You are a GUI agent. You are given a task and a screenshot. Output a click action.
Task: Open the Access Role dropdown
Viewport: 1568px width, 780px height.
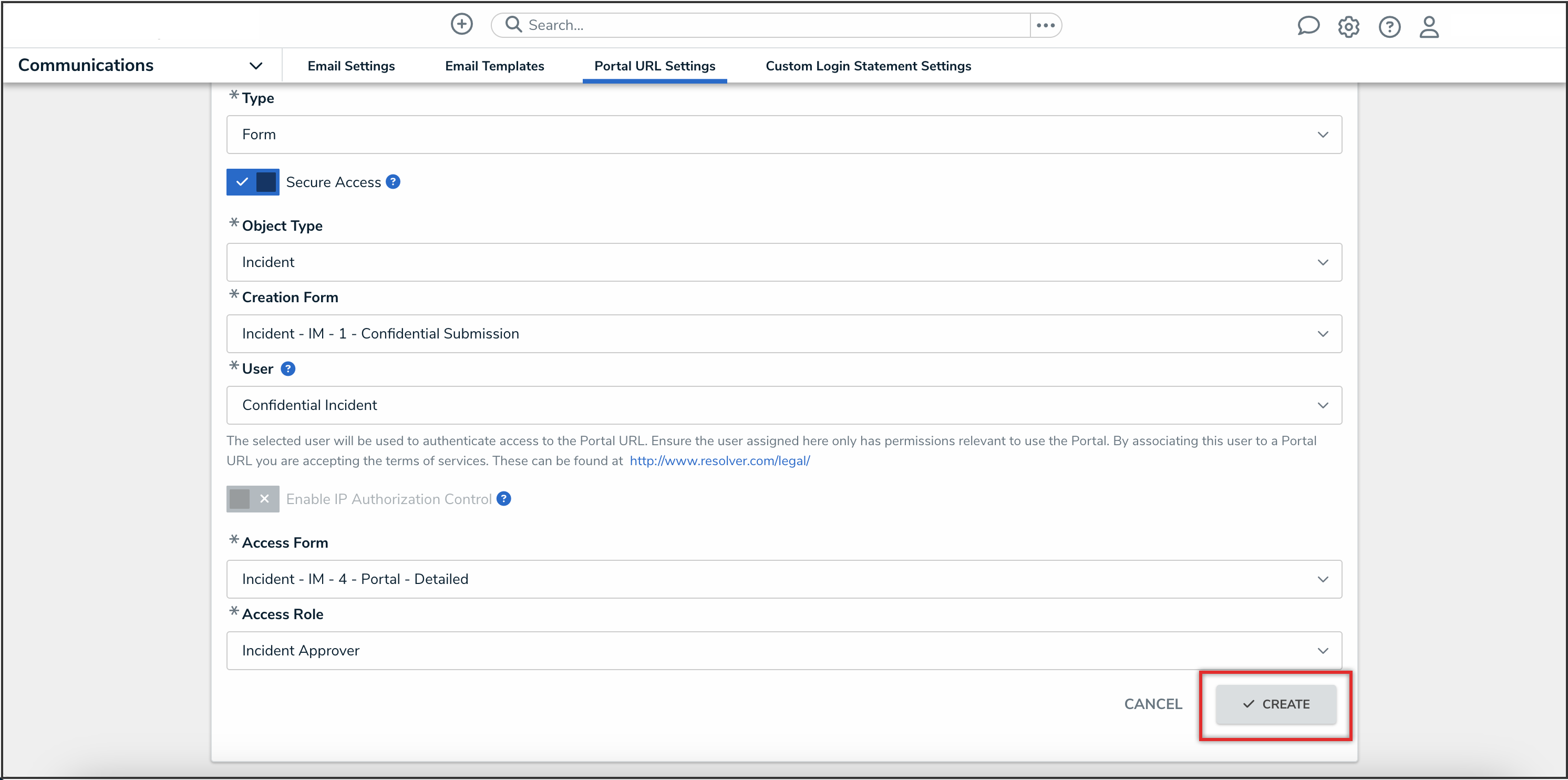[783, 650]
